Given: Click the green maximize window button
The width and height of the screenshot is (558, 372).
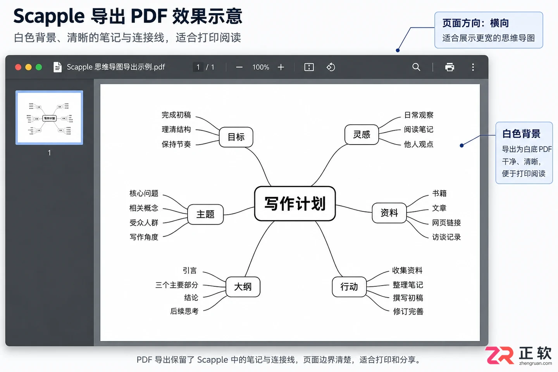Looking at the screenshot, I should point(39,67).
